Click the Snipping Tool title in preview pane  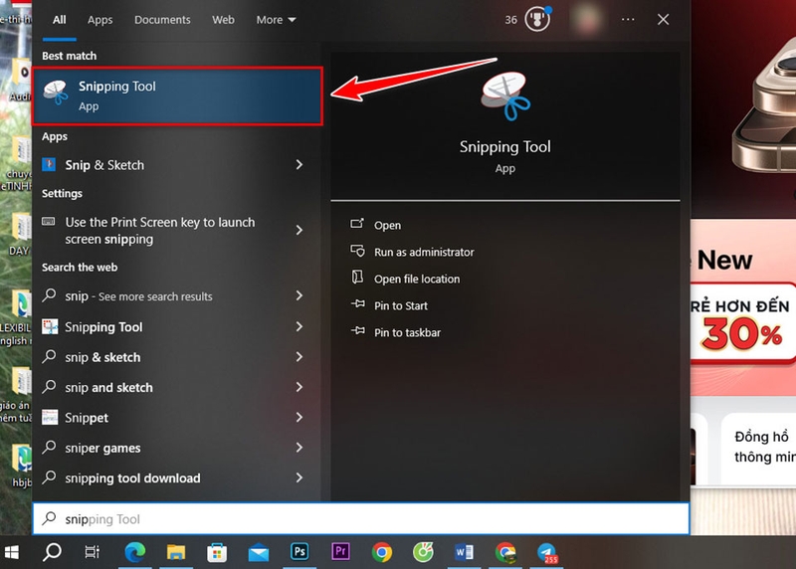coord(505,147)
